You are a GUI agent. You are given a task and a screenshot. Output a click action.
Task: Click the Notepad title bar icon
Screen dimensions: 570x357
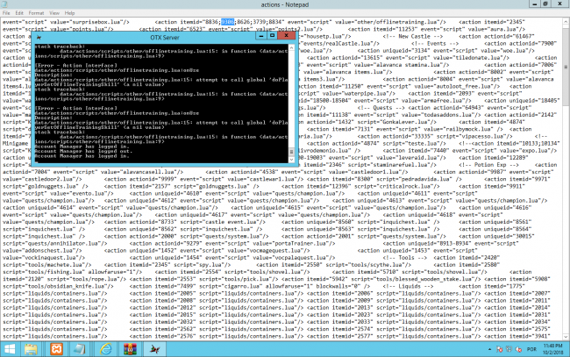point(4,4)
